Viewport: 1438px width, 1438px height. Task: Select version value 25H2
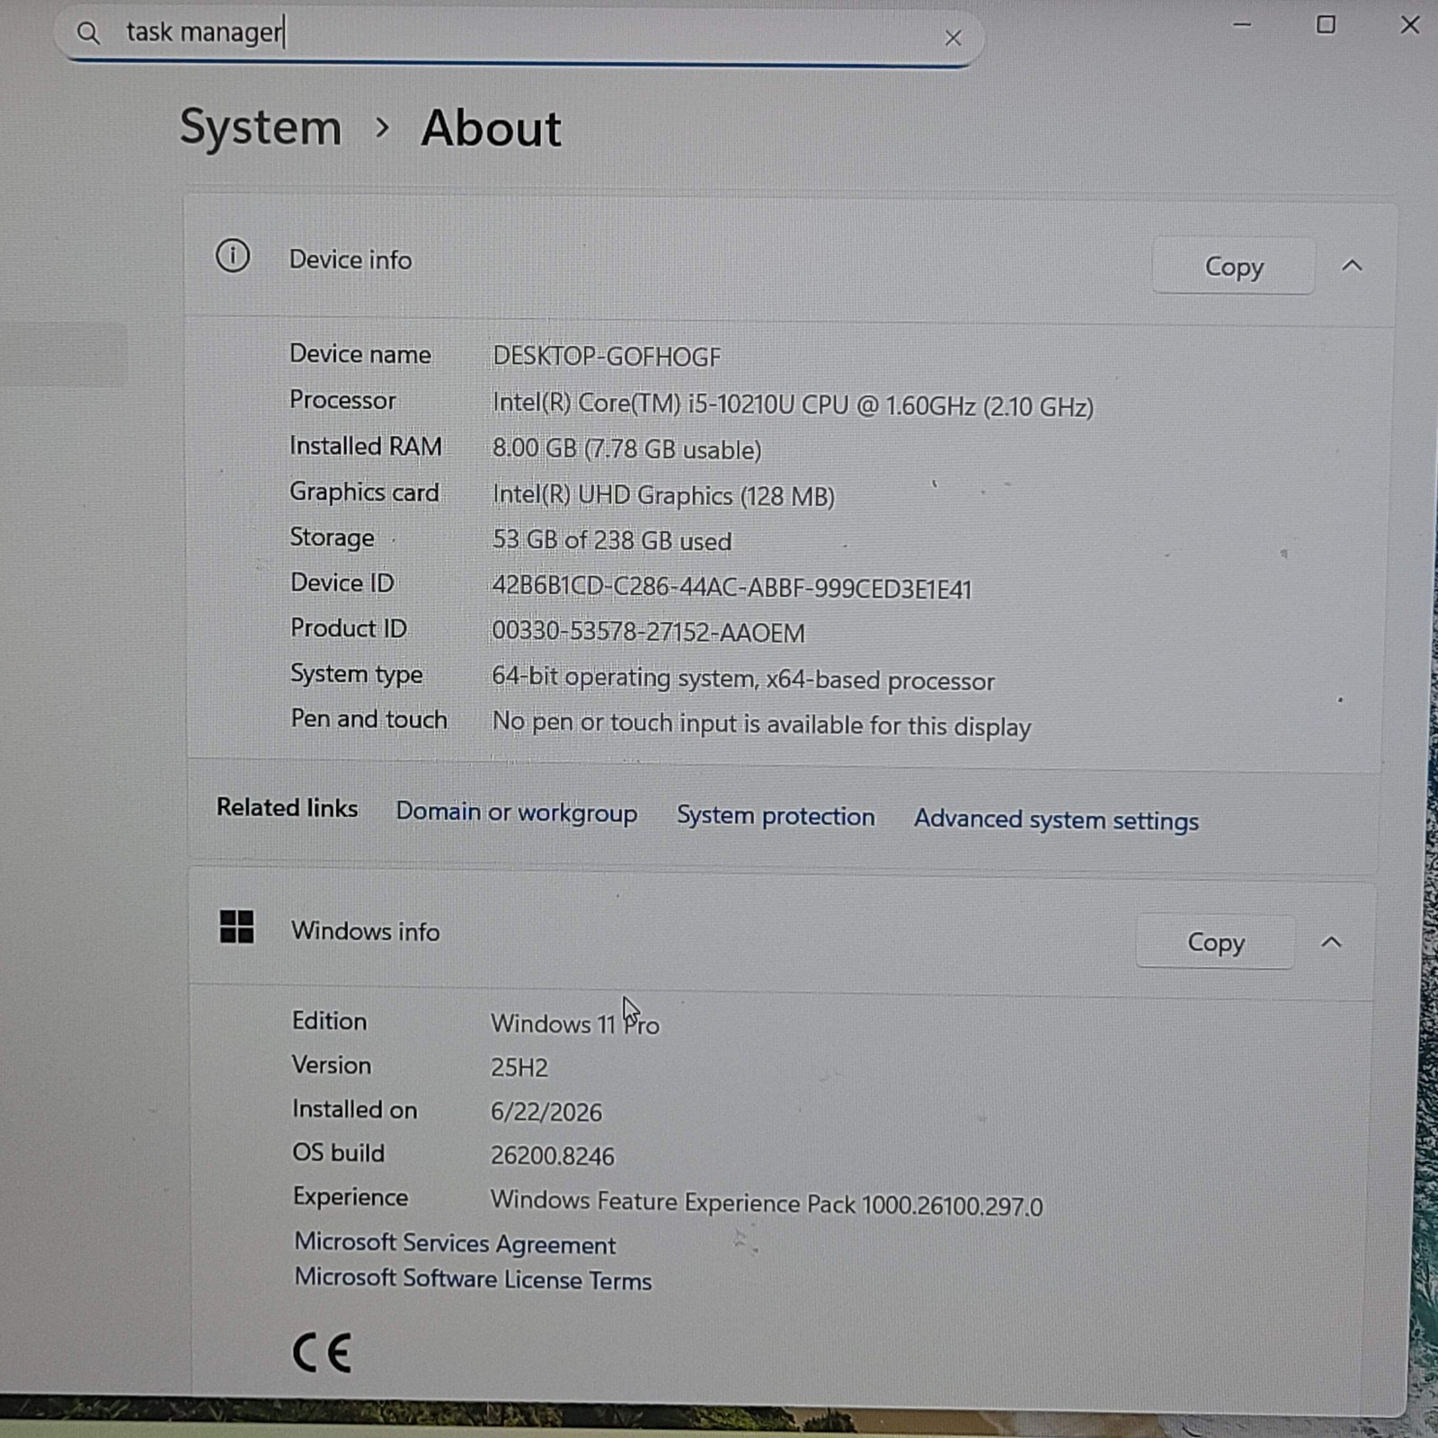click(519, 1067)
